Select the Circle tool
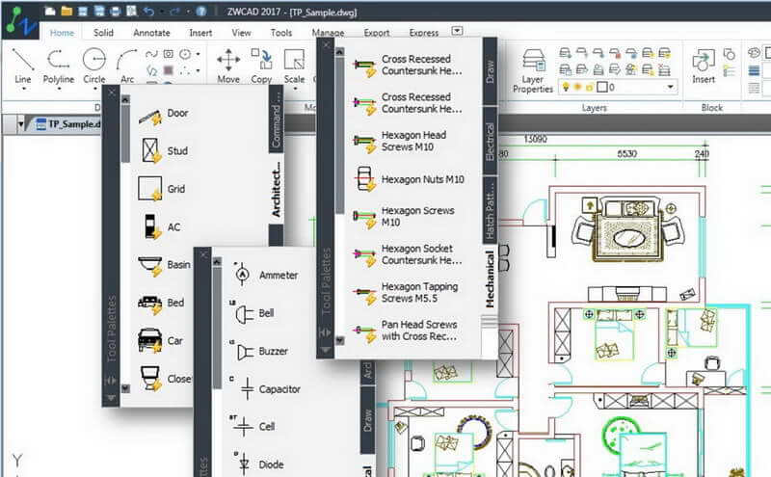The width and height of the screenshot is (771, 477). (x=93, y=65)
